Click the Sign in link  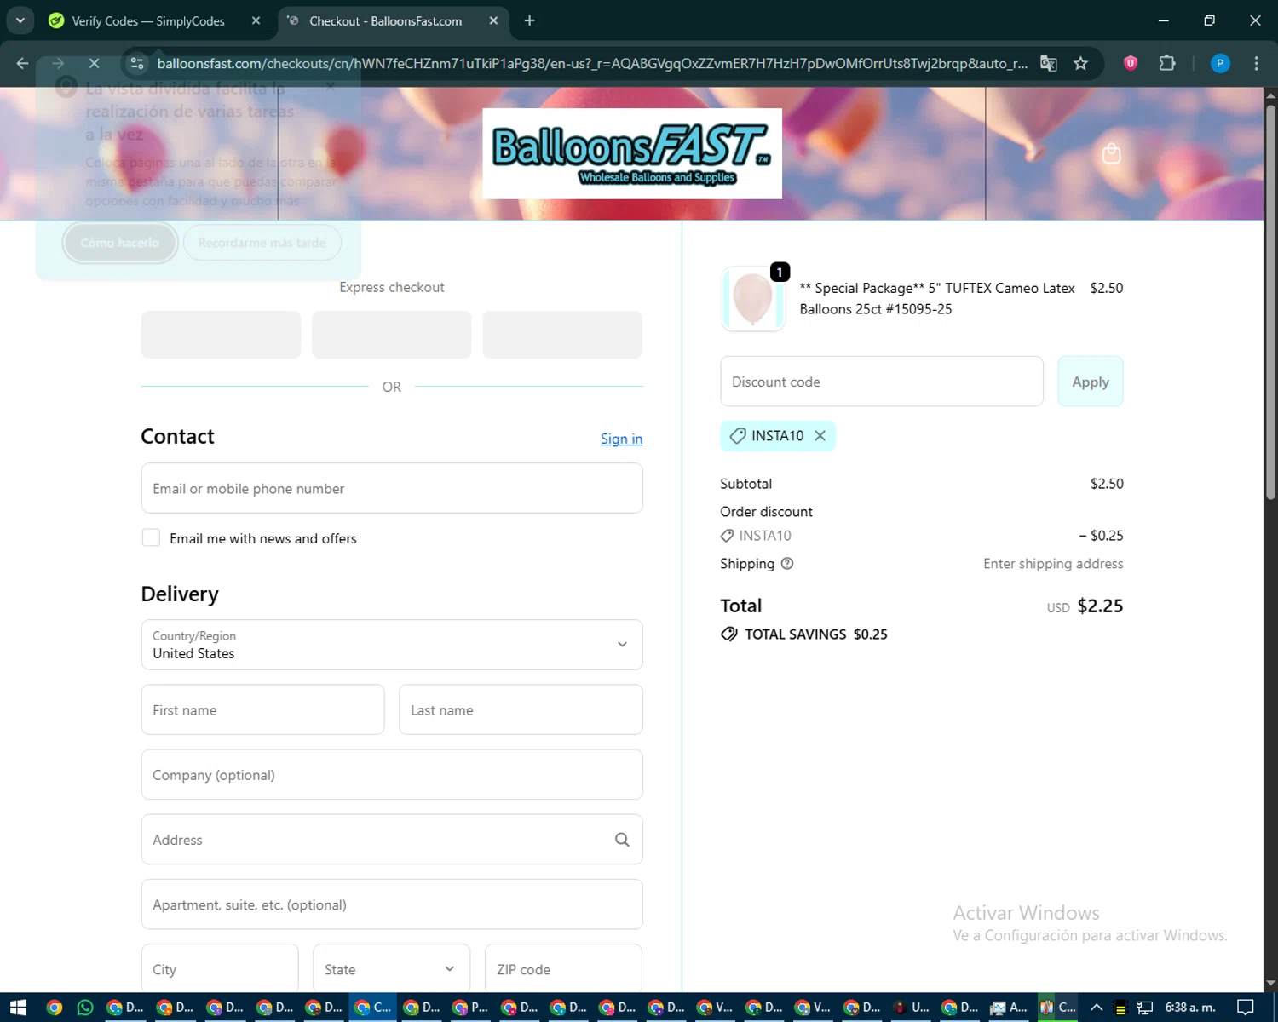(621, 439)
